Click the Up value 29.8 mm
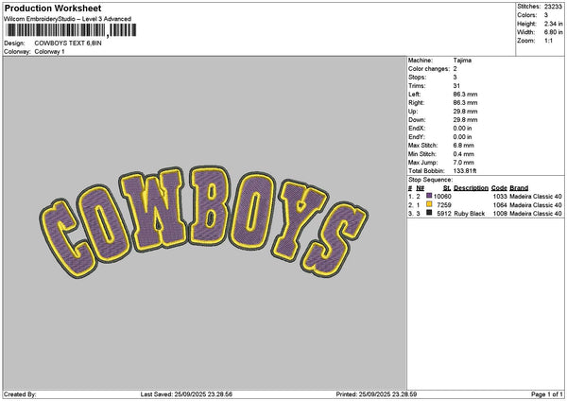The image size is (567, 401). click(465, 112)
